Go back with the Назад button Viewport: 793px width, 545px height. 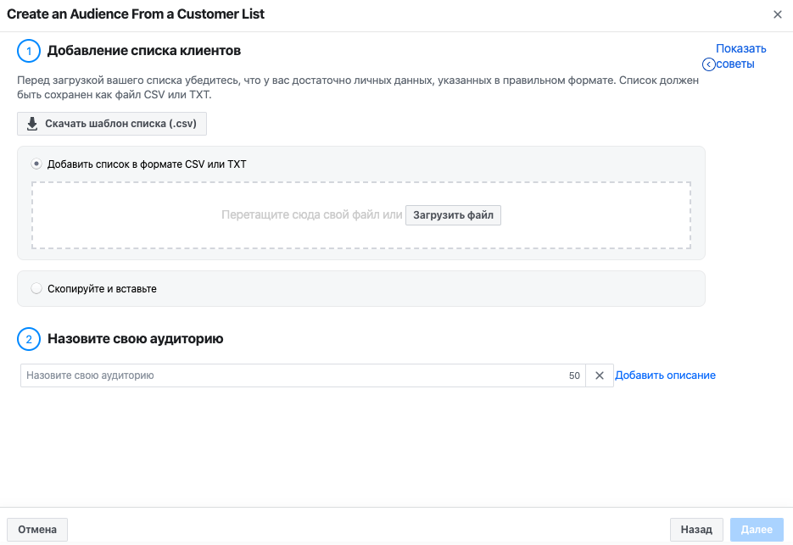696,530
